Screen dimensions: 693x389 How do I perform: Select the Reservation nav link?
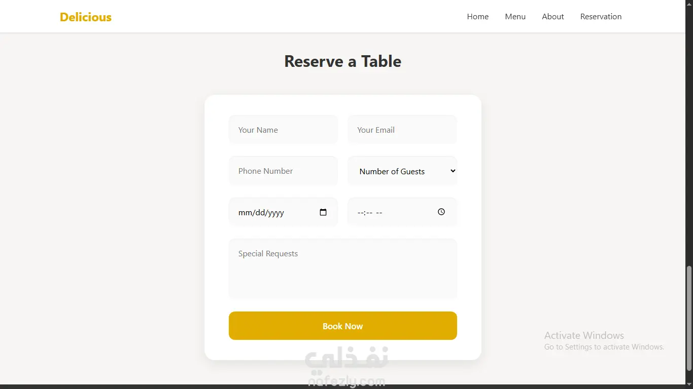601,17
